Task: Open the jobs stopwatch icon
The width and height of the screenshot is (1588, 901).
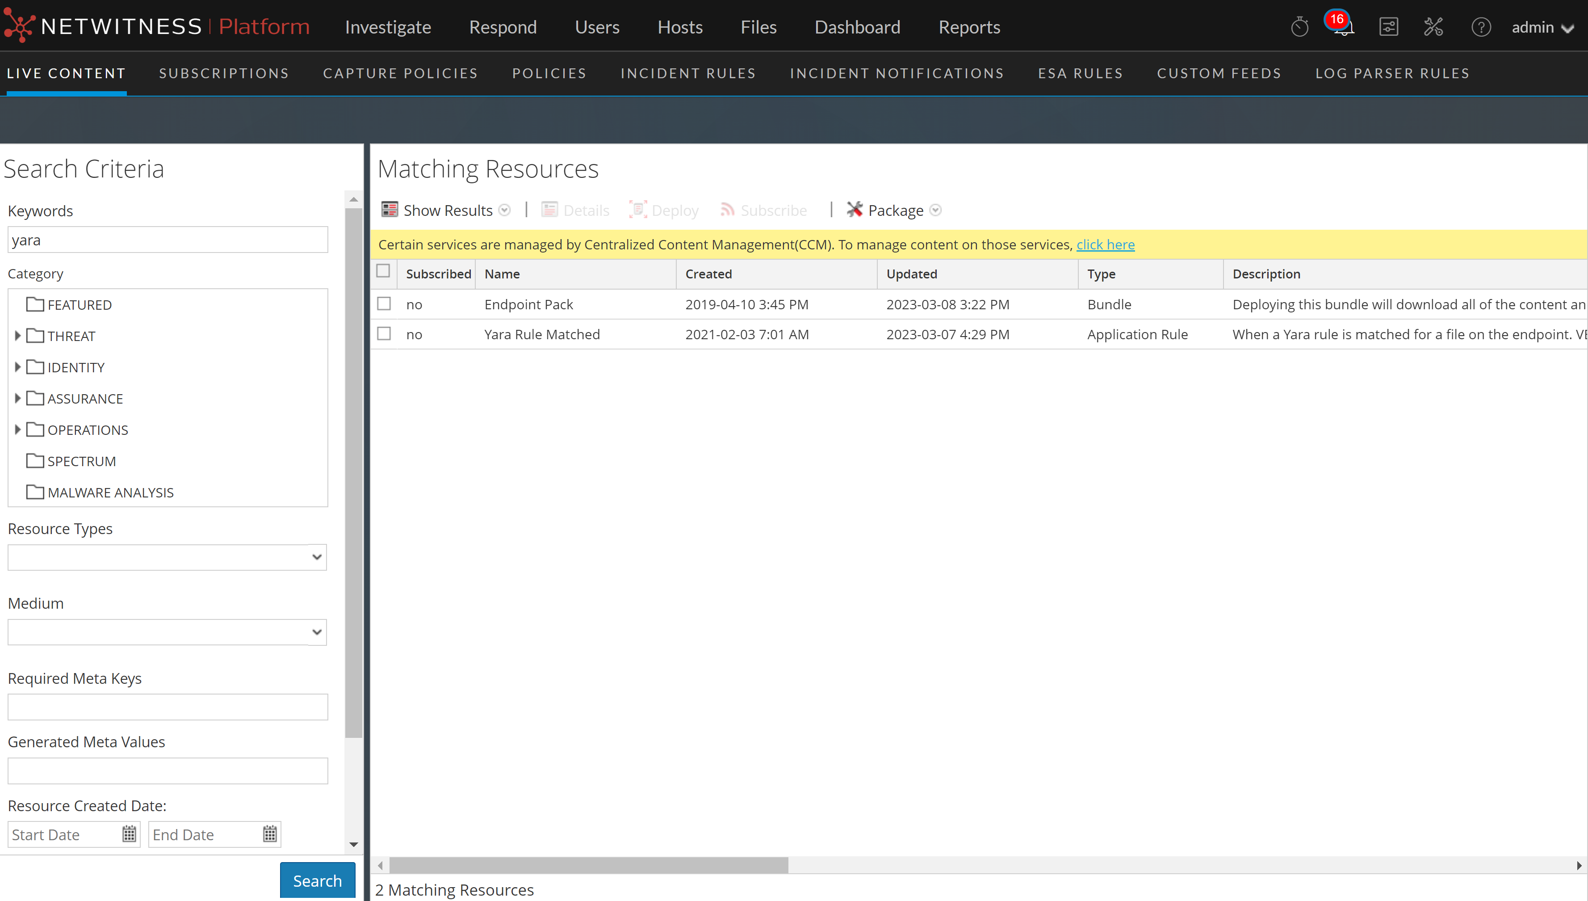Action: click(1299, 27)
